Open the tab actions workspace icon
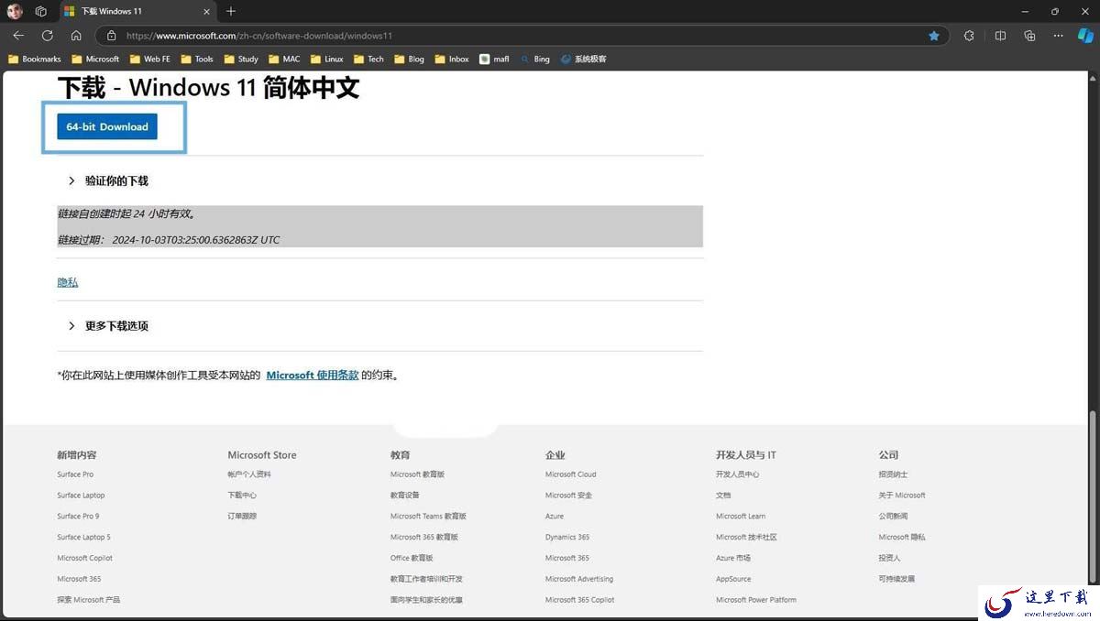 [x=41, y=11]
